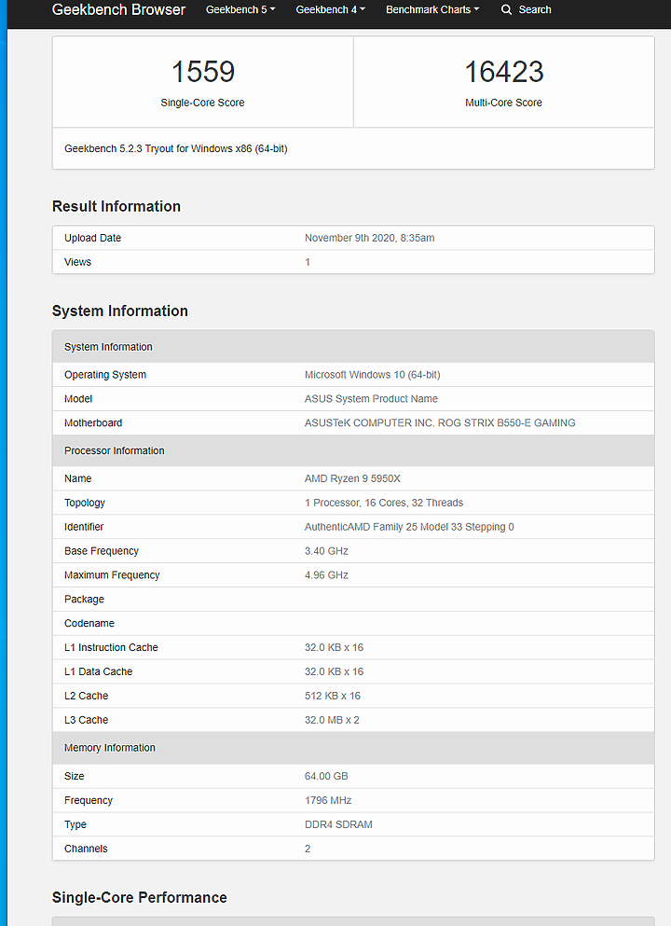Click the L2 Cache row label

click(x=86, y=697)
